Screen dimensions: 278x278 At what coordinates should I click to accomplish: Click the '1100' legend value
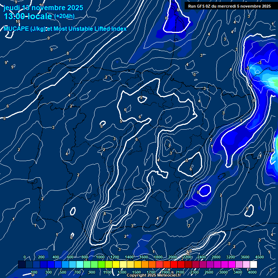tap(108, 272)
